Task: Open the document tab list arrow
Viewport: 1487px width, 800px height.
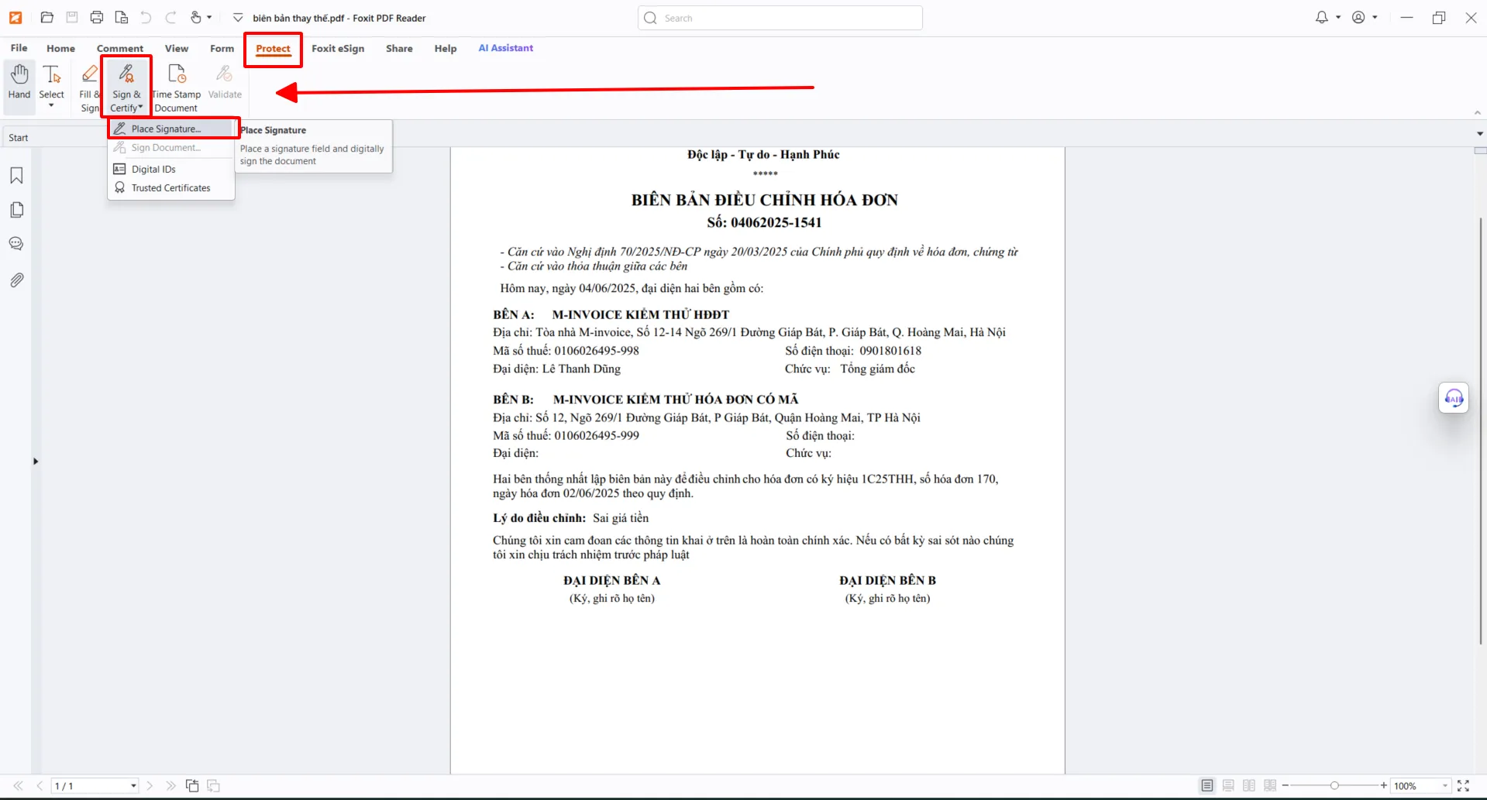Action: 1479,134
